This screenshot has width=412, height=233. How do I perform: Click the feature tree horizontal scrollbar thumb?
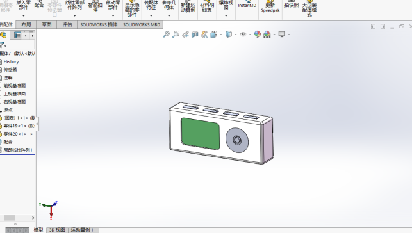[x=9, y=218]
